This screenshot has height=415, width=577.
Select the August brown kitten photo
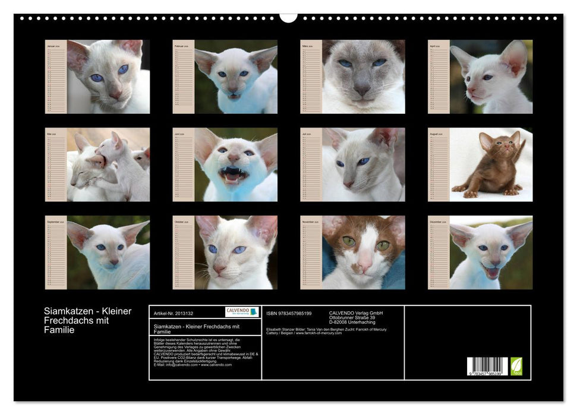(x=491, y=165)
